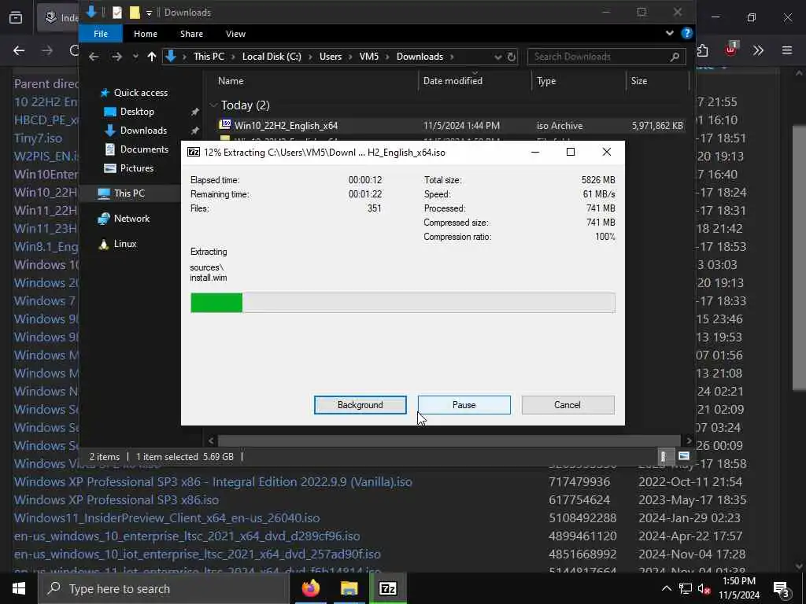Viewport: 806px width, 604px height.
Task: Click New folder icon in title bar
Action: tap(135, 13)
